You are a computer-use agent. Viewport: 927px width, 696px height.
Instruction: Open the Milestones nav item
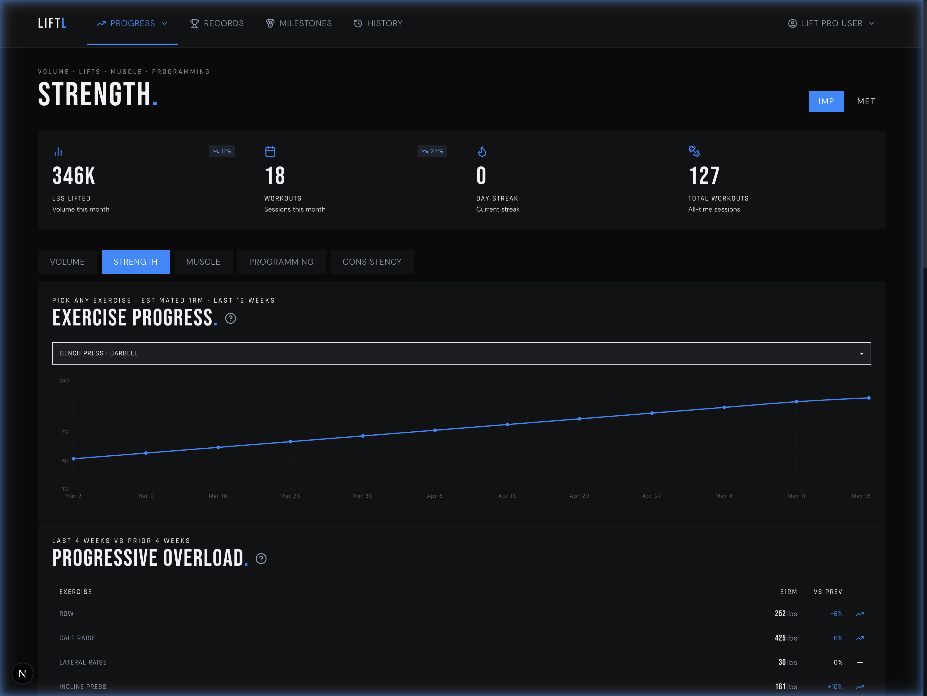pyautogui.click(x=299, y=23)
